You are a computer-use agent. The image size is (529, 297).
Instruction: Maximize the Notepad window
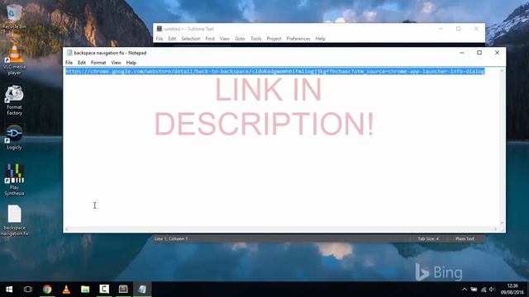(479, 53)
